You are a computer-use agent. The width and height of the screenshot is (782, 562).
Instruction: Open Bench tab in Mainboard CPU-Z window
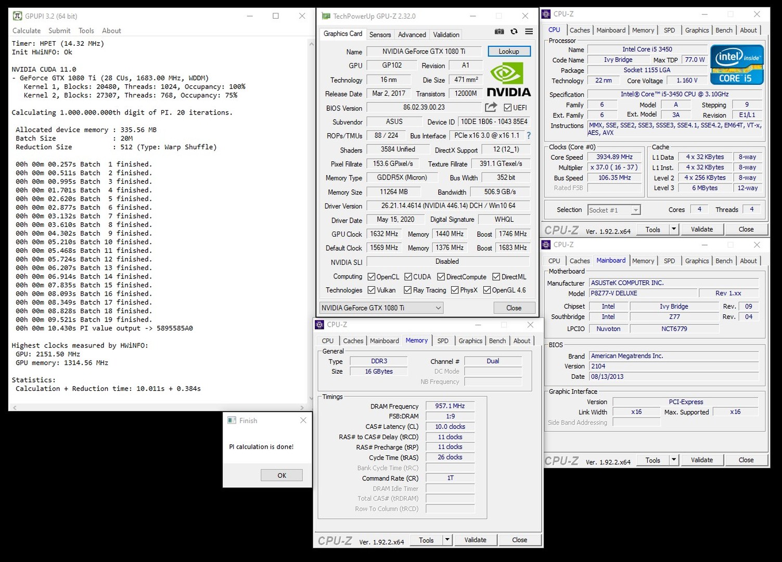[724, 261]
